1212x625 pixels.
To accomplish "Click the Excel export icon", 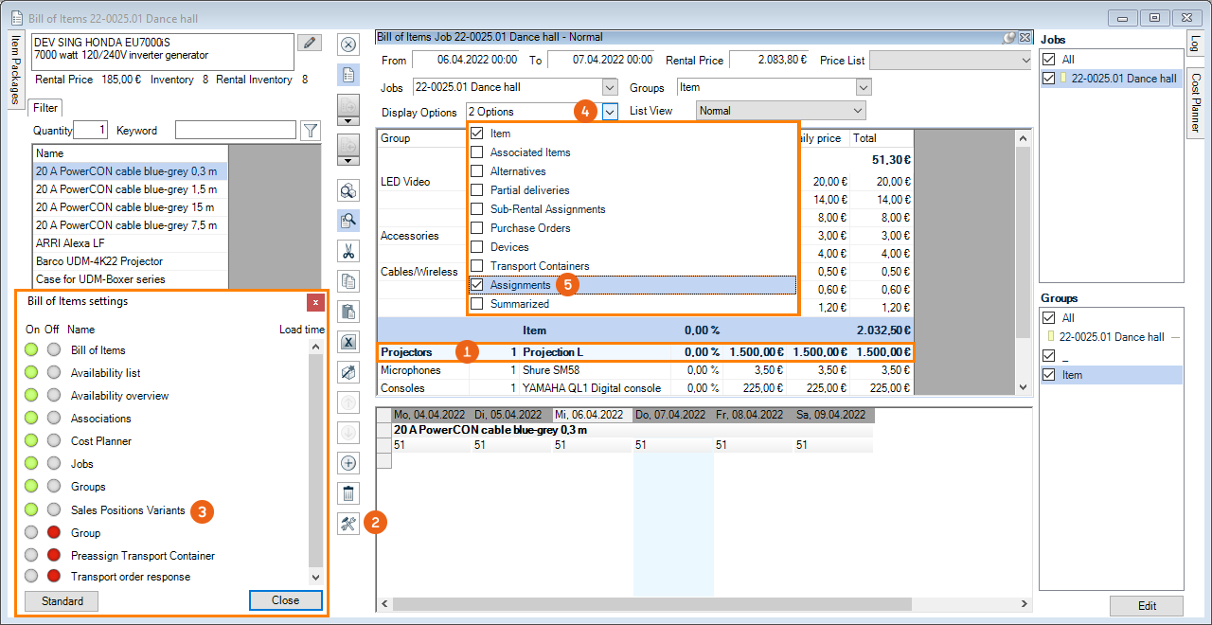I will point(348,342).
